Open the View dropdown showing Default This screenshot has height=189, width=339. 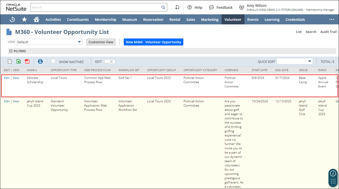(49, 42)
